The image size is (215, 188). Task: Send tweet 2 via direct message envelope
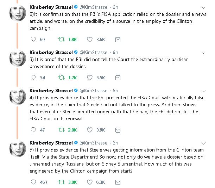[118, 39]
